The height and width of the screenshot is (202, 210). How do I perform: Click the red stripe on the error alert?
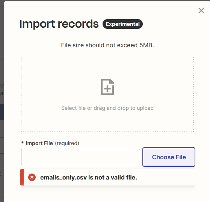(x=22, y=177)
